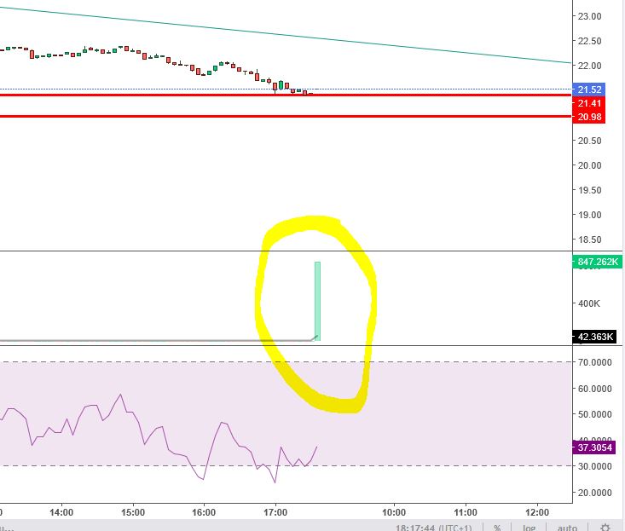Click the green 847.262K volume label
The width and height of the screenshot is (625, 531).
click(598, 263)
